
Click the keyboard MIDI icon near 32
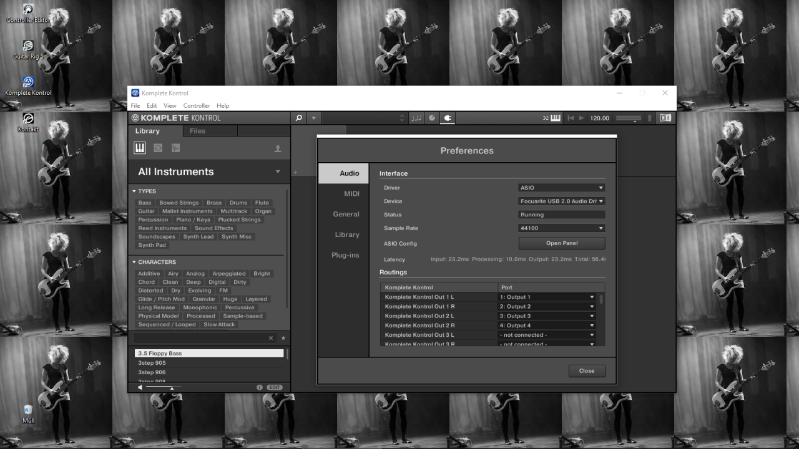[x=556, y=118]
